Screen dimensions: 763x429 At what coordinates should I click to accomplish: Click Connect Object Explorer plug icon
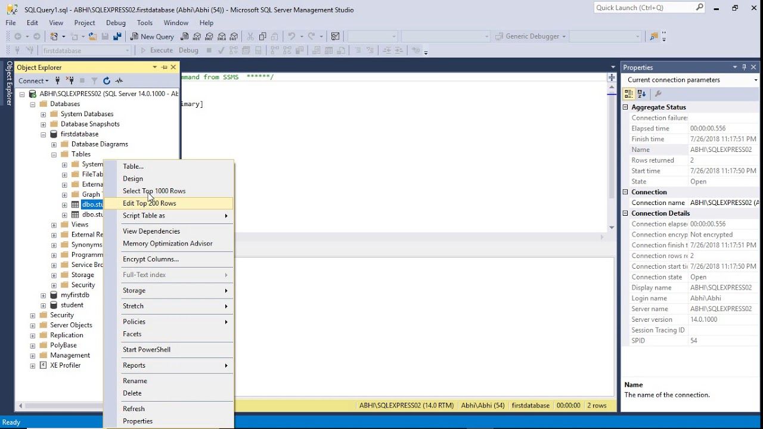coord(58,80)
